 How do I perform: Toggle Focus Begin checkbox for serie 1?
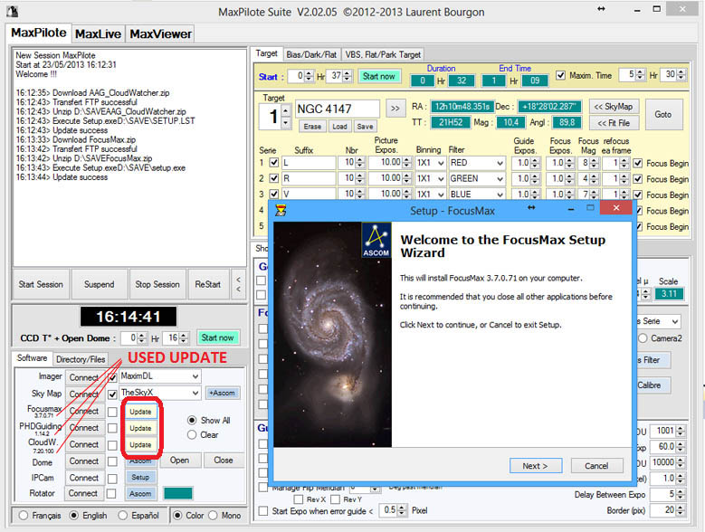tap(637, 163)
